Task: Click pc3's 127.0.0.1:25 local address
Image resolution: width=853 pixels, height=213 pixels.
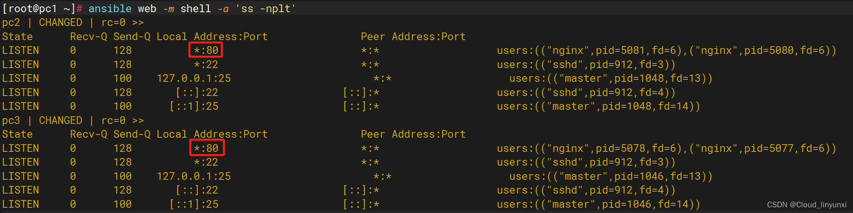Action: (x=194, y=177)
